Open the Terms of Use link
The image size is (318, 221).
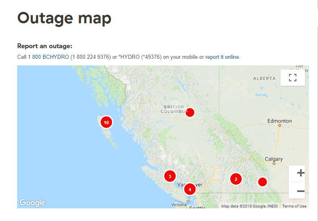pos(294,206)
